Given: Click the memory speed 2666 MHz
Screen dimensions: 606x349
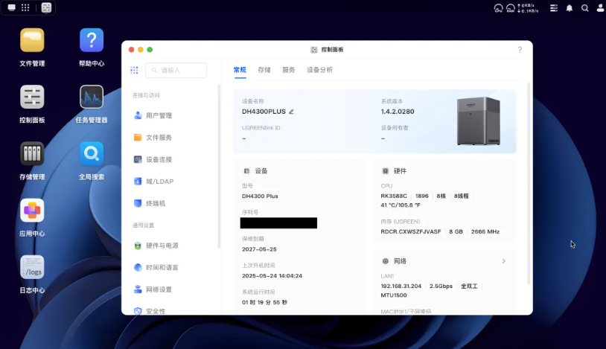Looking at the screenshot, I should [x=485, y=232].
